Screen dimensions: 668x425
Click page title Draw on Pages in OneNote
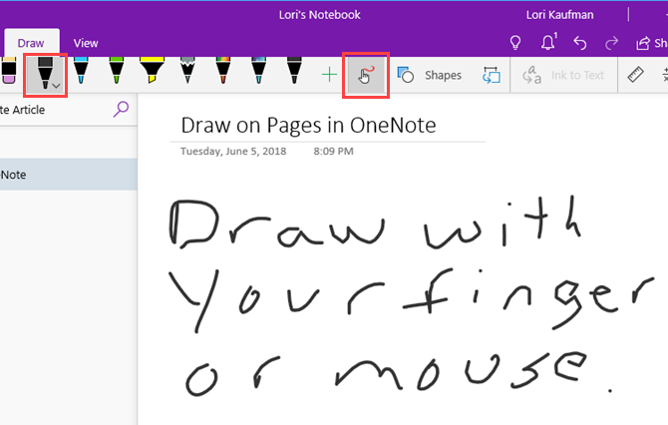coord(308,126)
